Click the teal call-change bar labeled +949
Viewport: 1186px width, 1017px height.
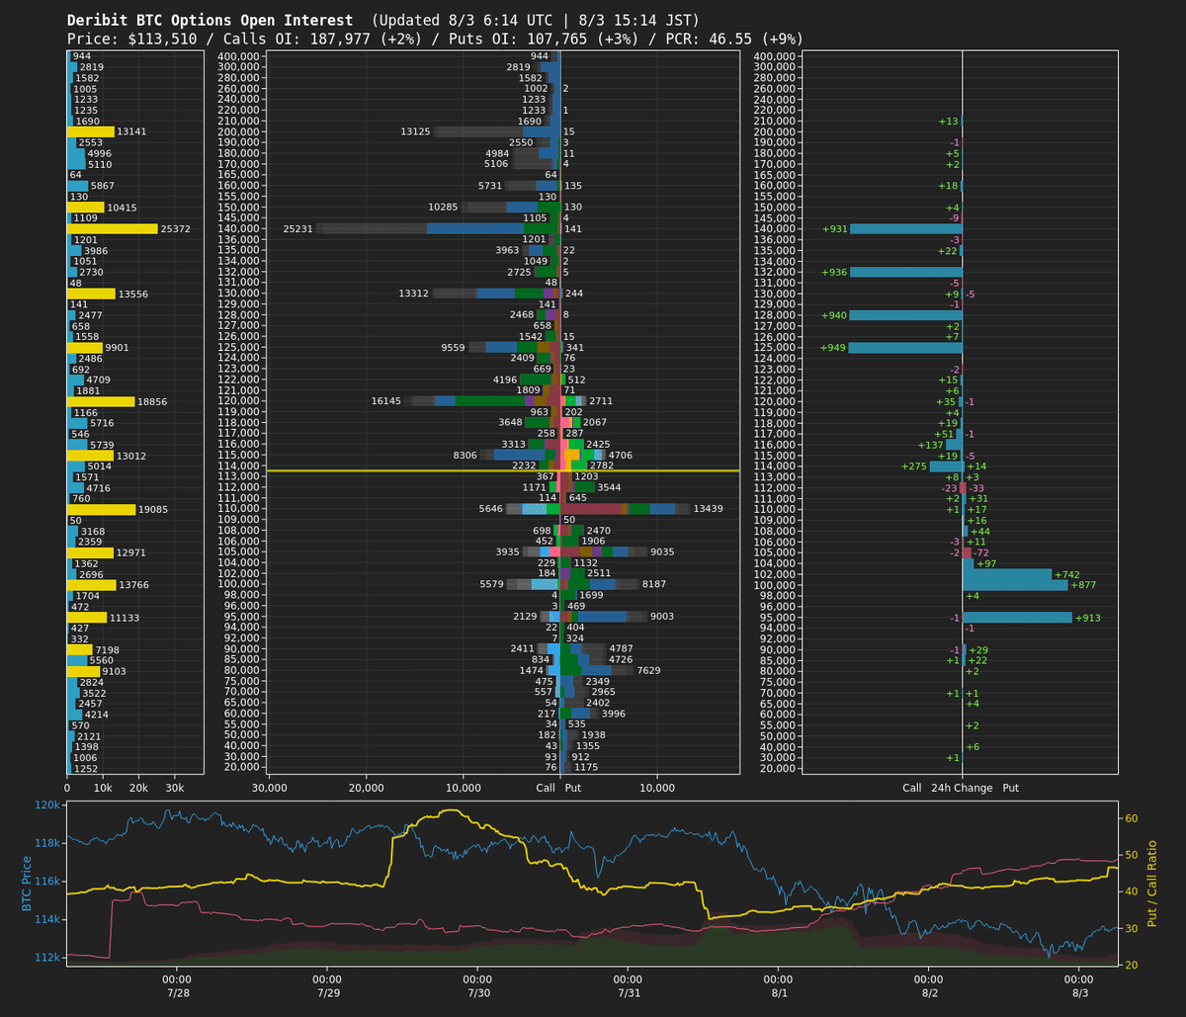point(905,348)
